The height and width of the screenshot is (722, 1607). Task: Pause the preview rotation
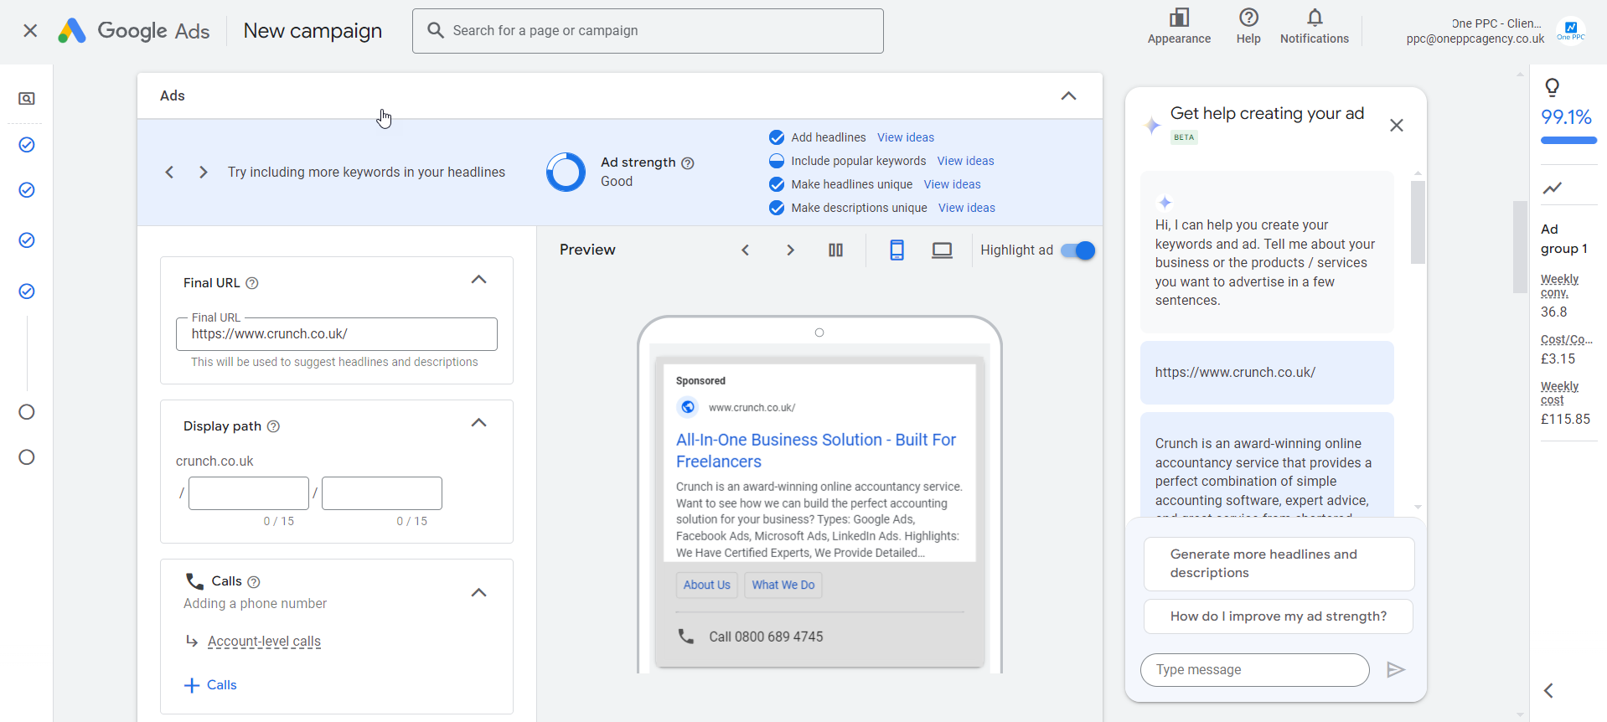pos(835,250)
